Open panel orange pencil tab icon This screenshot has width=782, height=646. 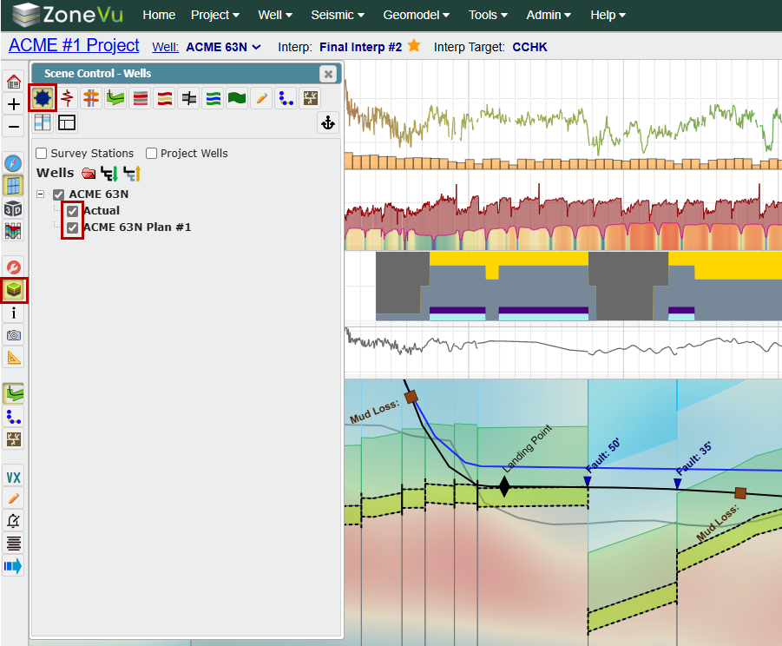coord(261,98)
